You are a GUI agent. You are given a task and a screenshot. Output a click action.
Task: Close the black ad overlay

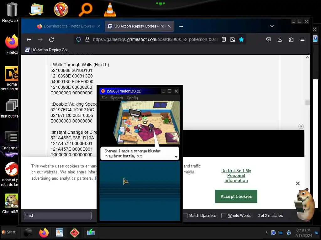pos(301,126)
